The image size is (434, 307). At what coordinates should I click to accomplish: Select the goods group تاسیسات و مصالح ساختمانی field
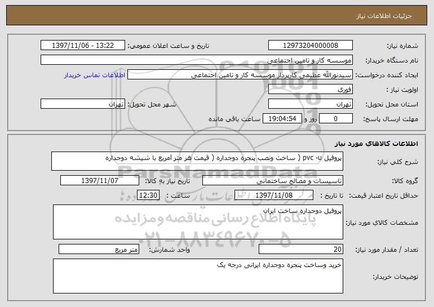[x=273, y=181]
